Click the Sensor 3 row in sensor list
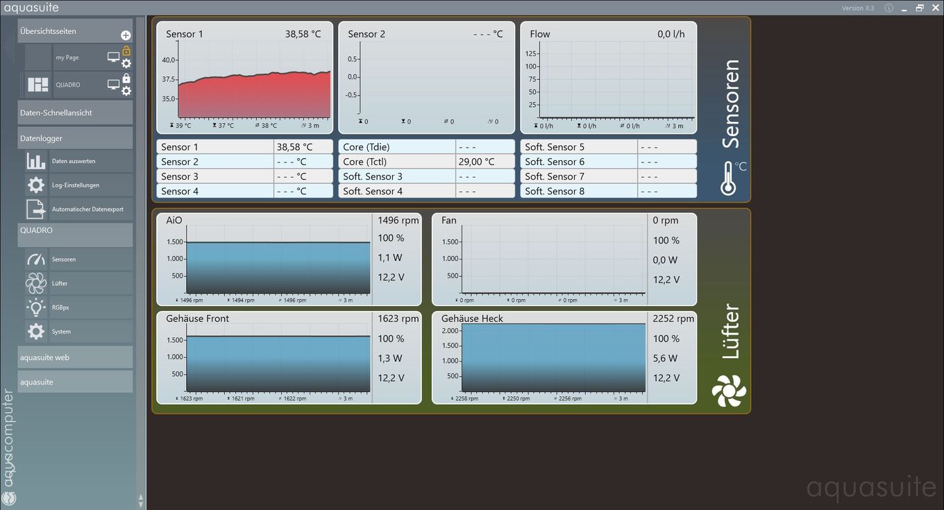 coord(245,176)
